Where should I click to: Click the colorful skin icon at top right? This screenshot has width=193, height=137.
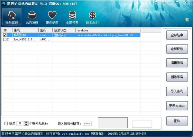187,20
